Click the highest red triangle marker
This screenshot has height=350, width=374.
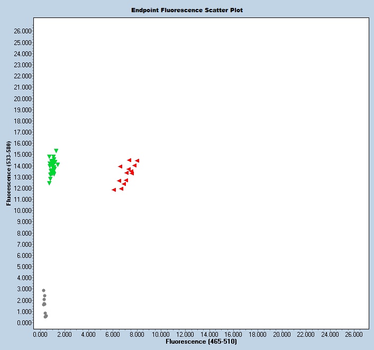129,160
